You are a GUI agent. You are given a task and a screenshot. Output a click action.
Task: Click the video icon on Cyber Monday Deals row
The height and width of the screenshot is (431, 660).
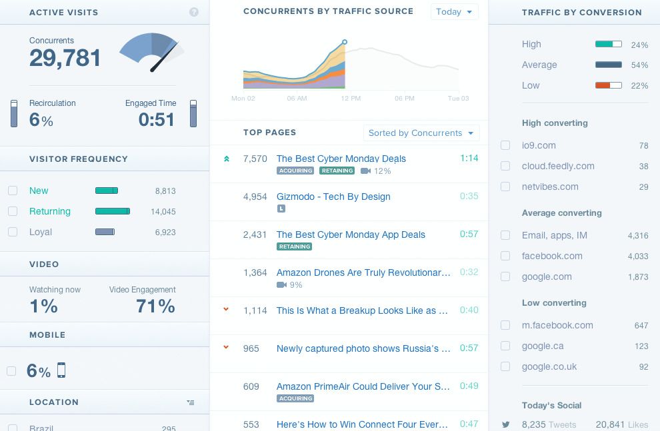coord(366,171)
